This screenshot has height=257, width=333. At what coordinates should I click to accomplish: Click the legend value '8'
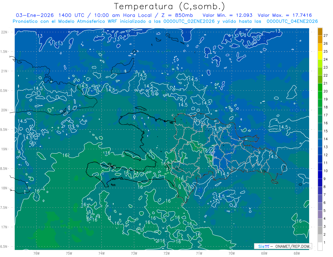(x=324, y=187)
